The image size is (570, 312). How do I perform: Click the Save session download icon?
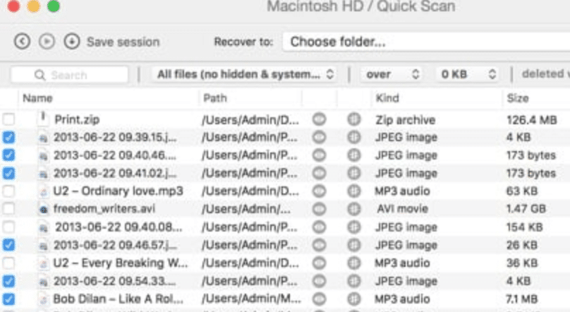click(71, 42)
